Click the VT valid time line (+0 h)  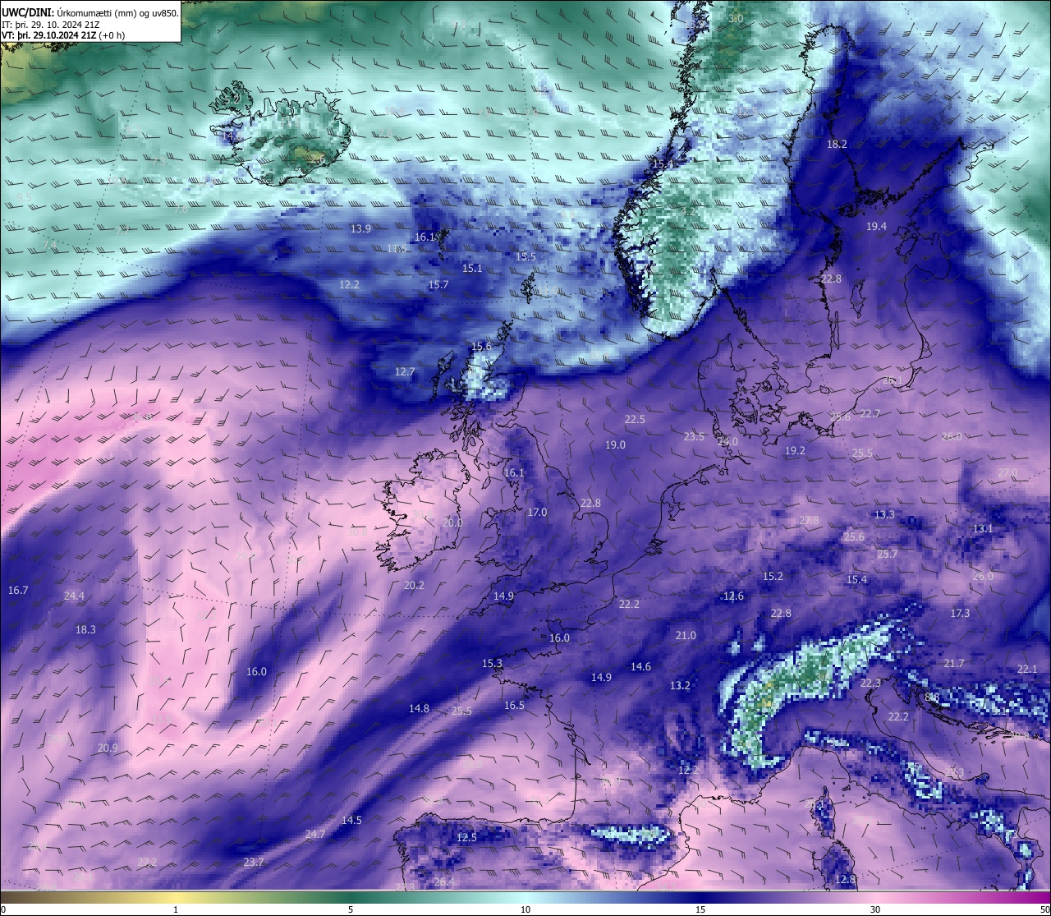[63, 35]
